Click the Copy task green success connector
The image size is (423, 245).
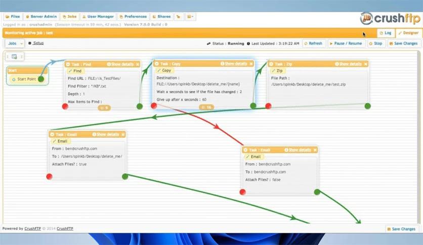click(253, 106)
